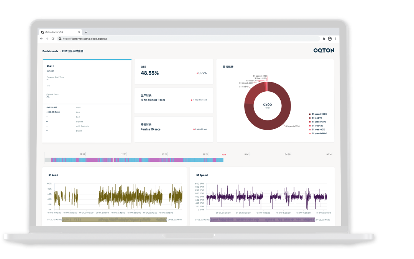Image resolution: width=414 pixels, height=259 pixels.
Task: Click the 17:21 timeline marker
Action: [124, 154]
